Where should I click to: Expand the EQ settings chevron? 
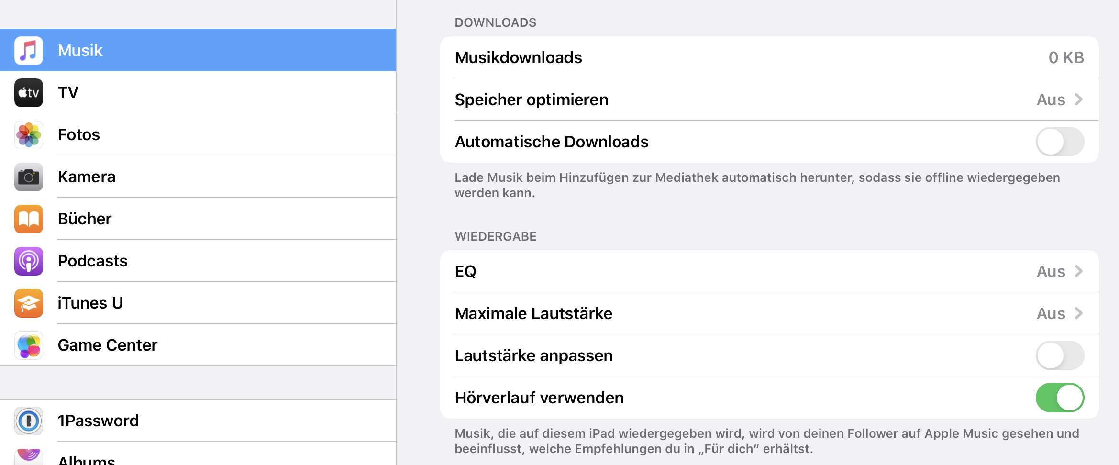[1078, 271]
